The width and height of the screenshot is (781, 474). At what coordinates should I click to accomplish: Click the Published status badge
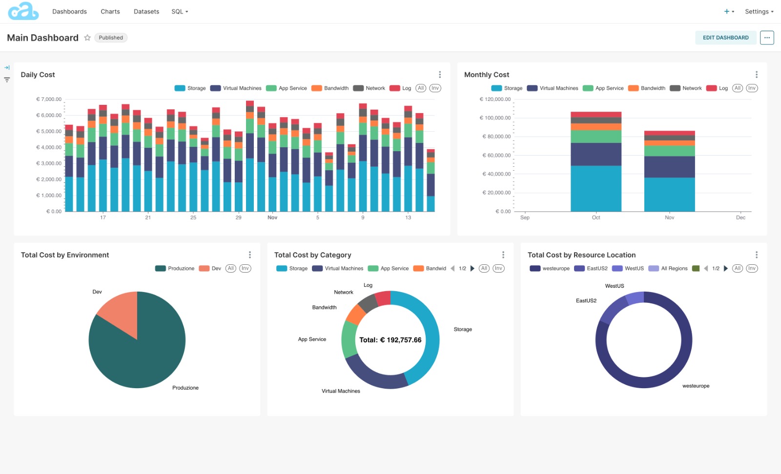[x=111, y=38]
